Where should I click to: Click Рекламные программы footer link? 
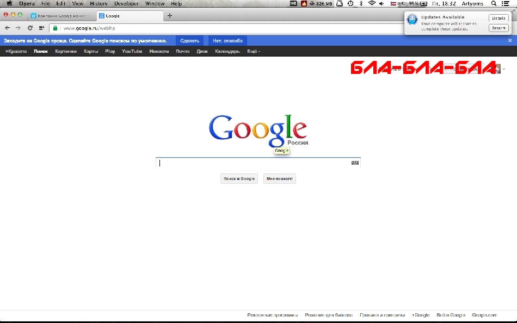272,315
